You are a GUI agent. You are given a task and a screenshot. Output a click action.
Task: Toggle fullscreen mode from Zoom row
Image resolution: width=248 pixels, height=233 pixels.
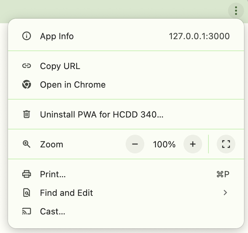[x=226, y=144]
